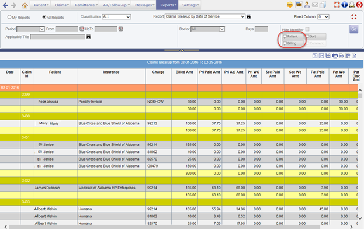
Task: Tick the Hide Identifier checkbox
Action: click(307, 29)
